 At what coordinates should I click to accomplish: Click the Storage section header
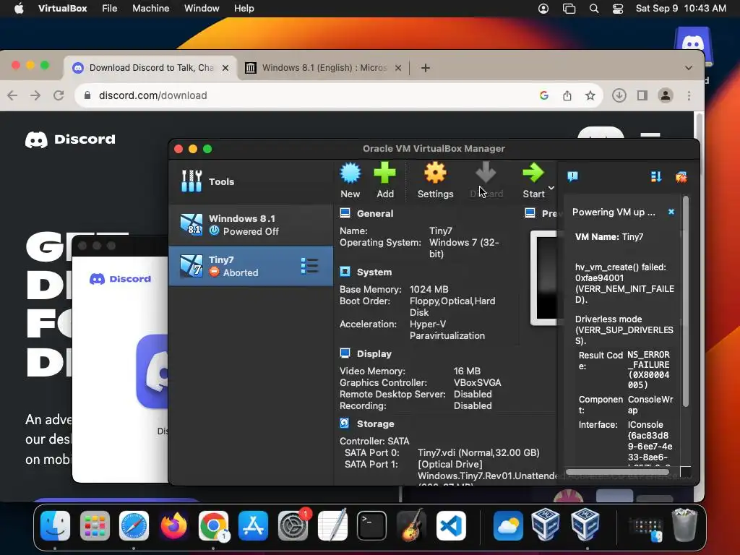(x=375, y=423)
